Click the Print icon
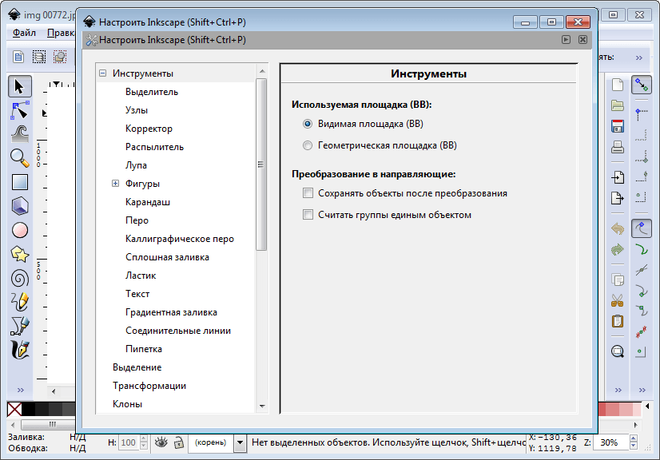 618,147
